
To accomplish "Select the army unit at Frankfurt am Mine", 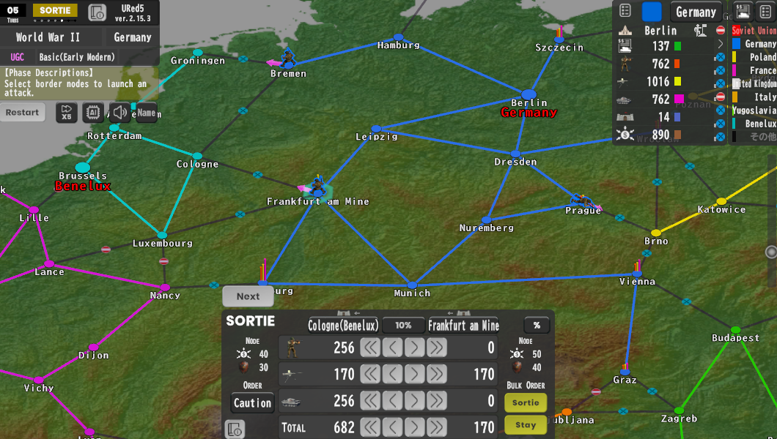I will coord(317,185).
